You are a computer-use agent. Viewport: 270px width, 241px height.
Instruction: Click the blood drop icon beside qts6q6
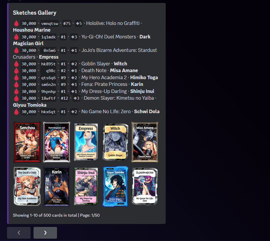[x=16, y=78]
